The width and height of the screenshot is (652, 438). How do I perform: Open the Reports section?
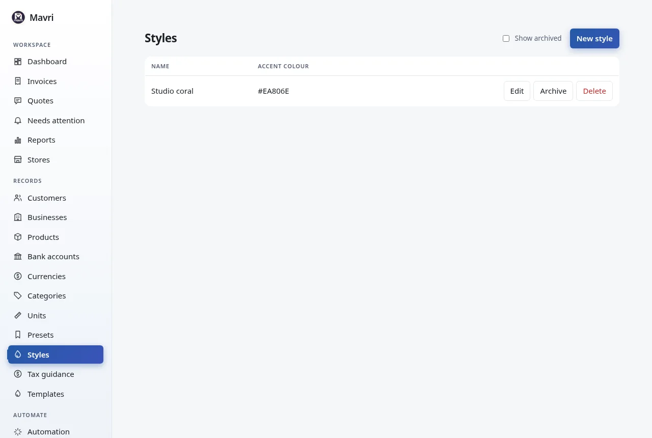[x=56, y=140]
